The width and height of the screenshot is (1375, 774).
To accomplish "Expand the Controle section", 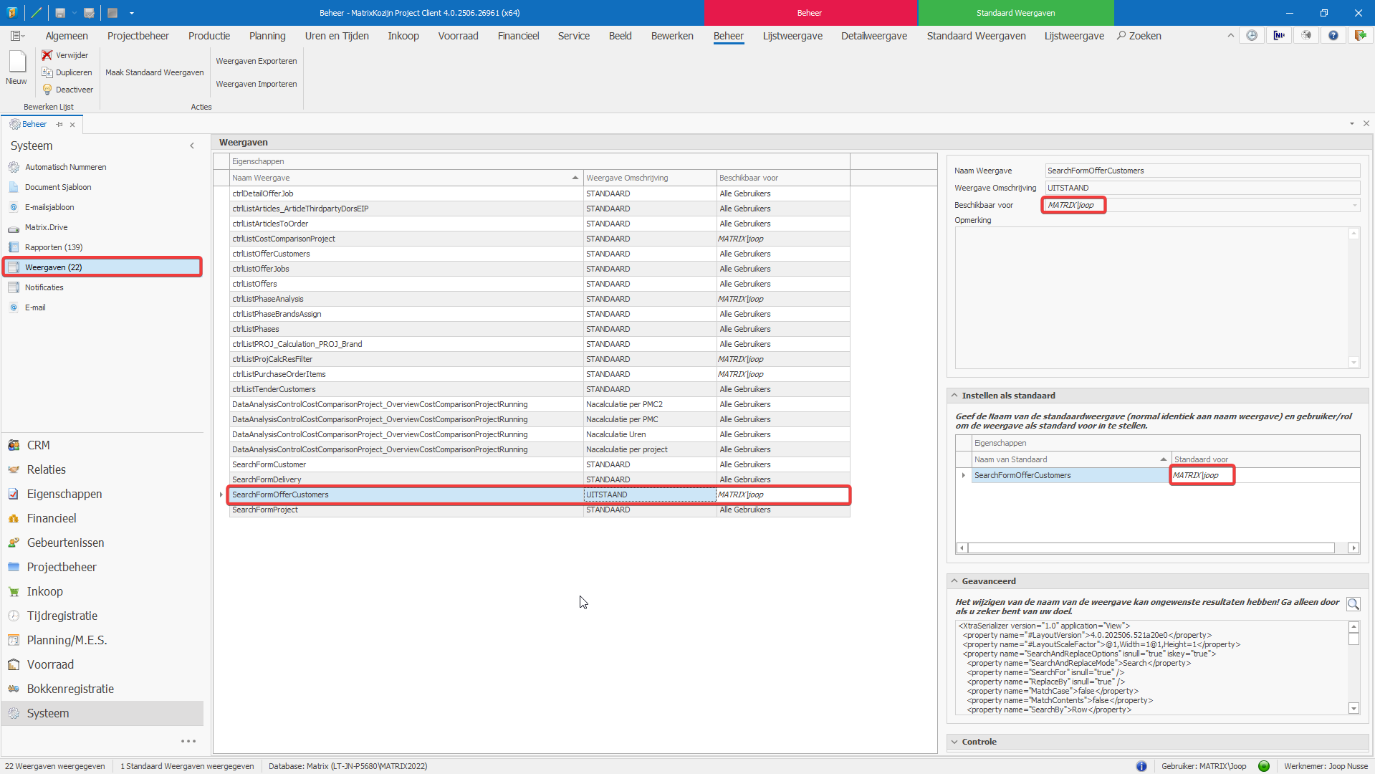I will click(954, 742).
